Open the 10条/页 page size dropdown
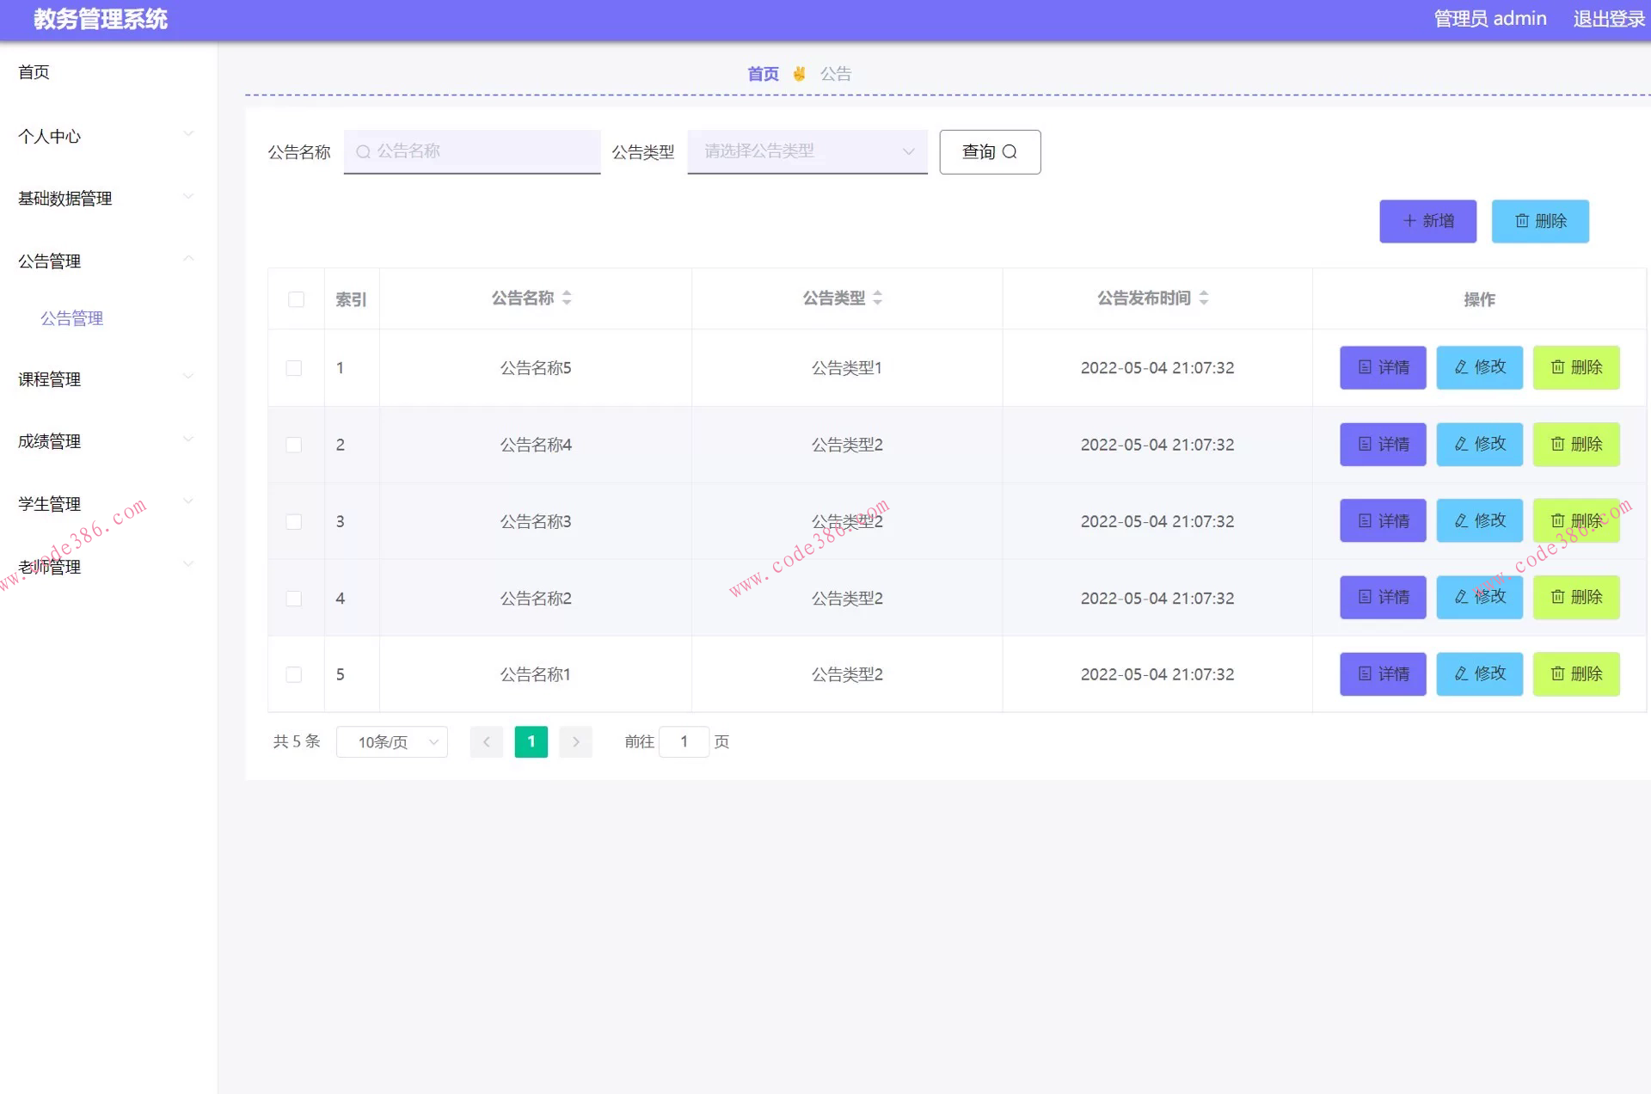This screenshot has width=1651, height=1094. pyautogui.click(x=391, y=741)
